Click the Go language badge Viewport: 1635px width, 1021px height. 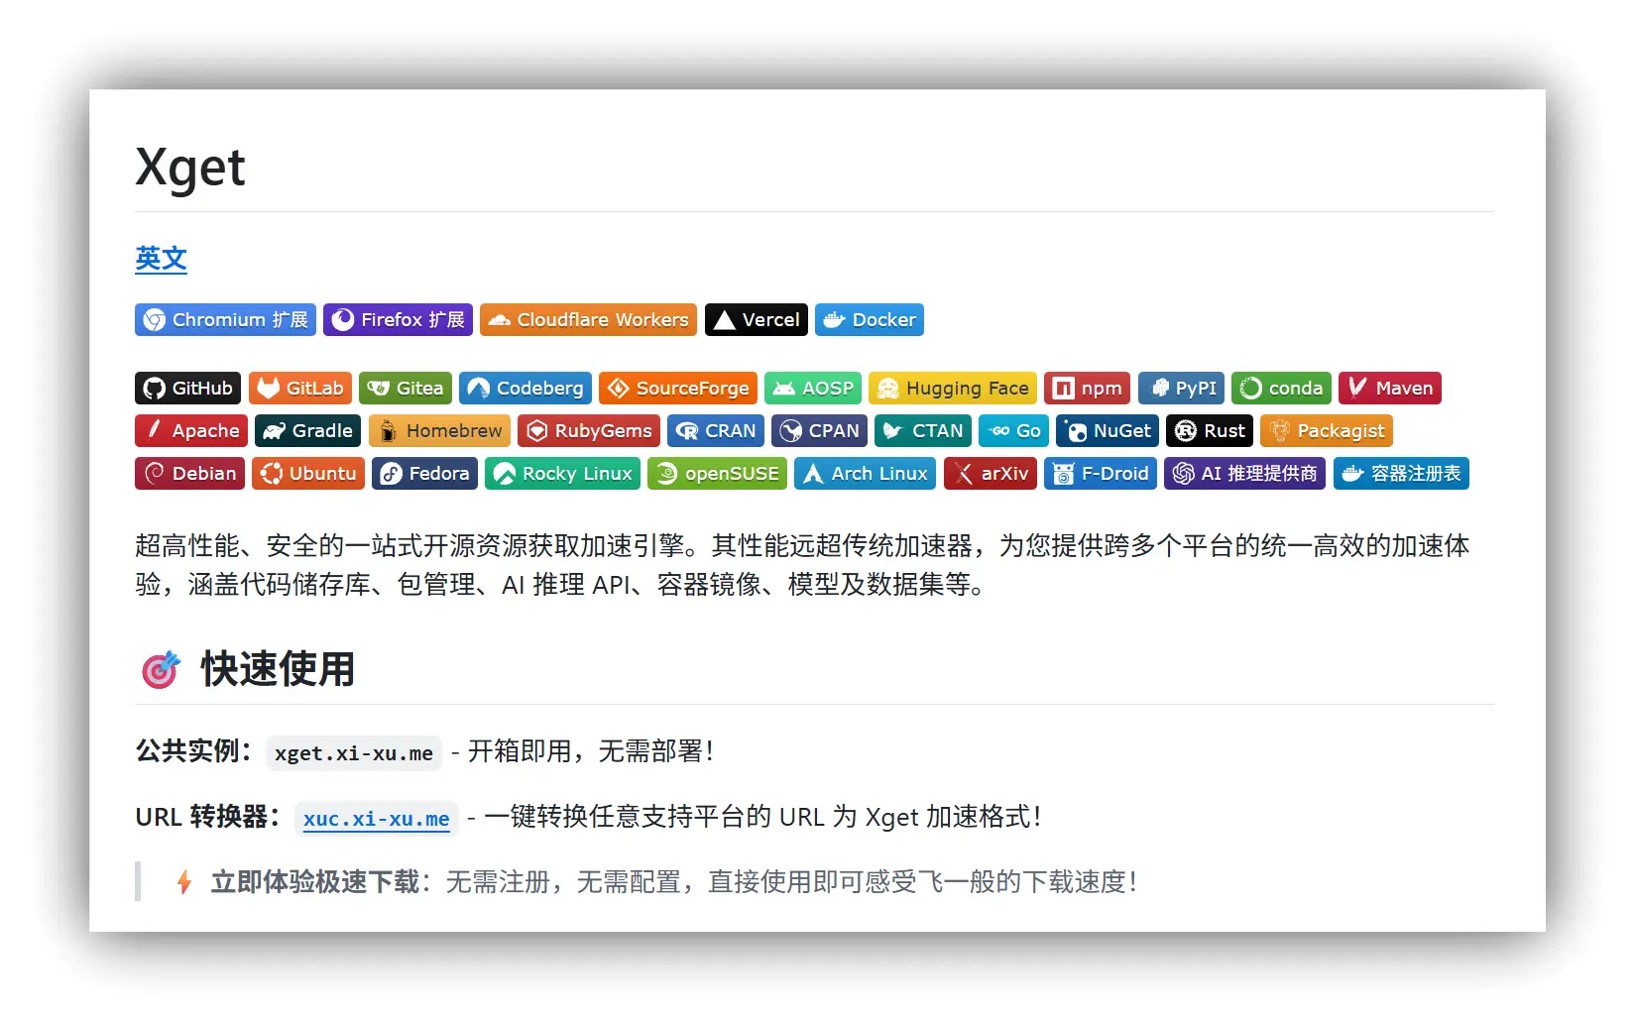[1014, 431]
